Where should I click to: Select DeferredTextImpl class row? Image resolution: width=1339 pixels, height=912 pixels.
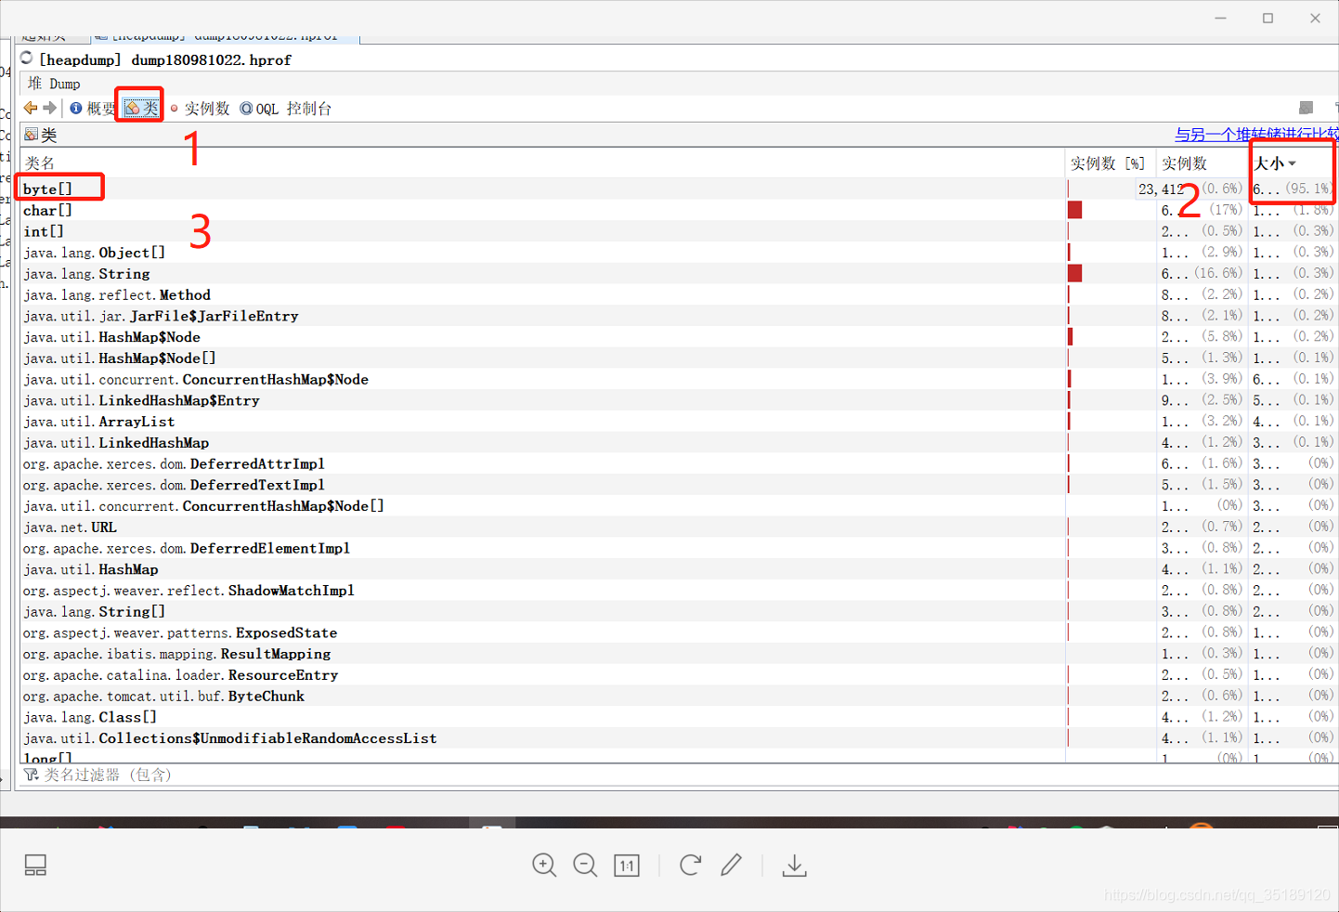point(678,485)
